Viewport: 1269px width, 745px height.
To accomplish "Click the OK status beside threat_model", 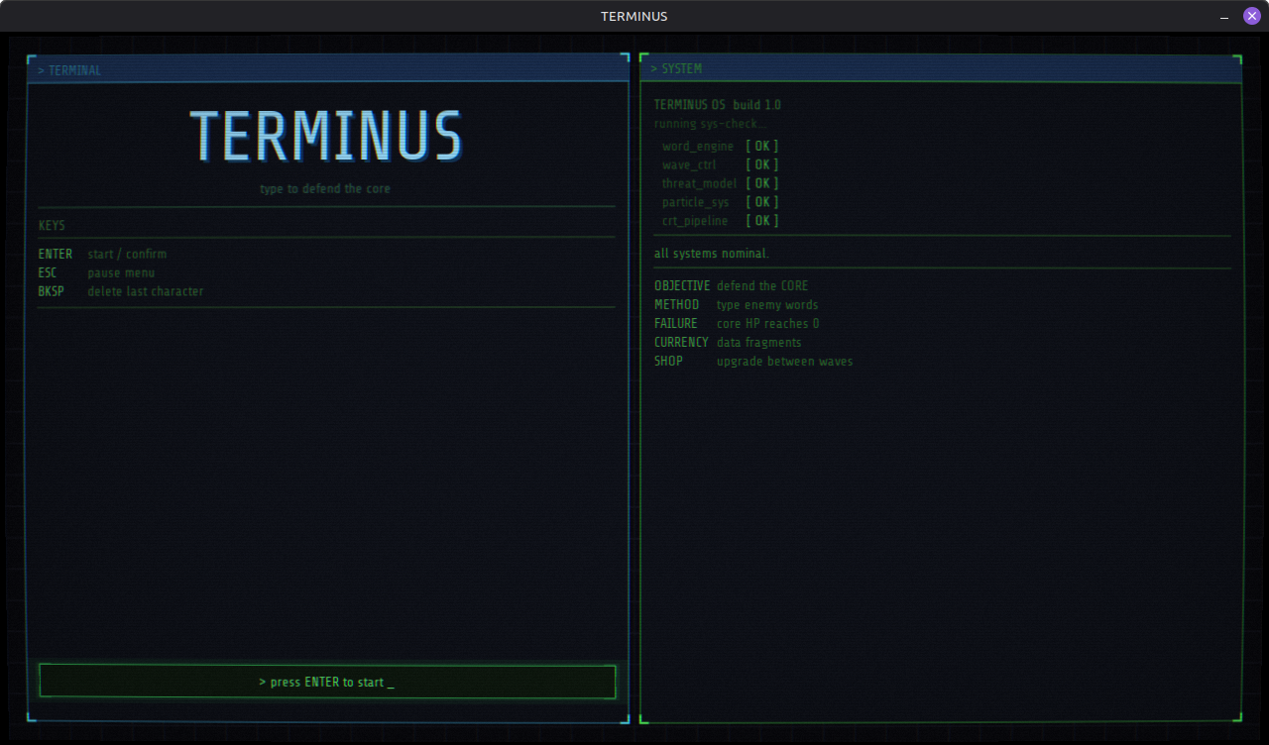I will 762,183.
